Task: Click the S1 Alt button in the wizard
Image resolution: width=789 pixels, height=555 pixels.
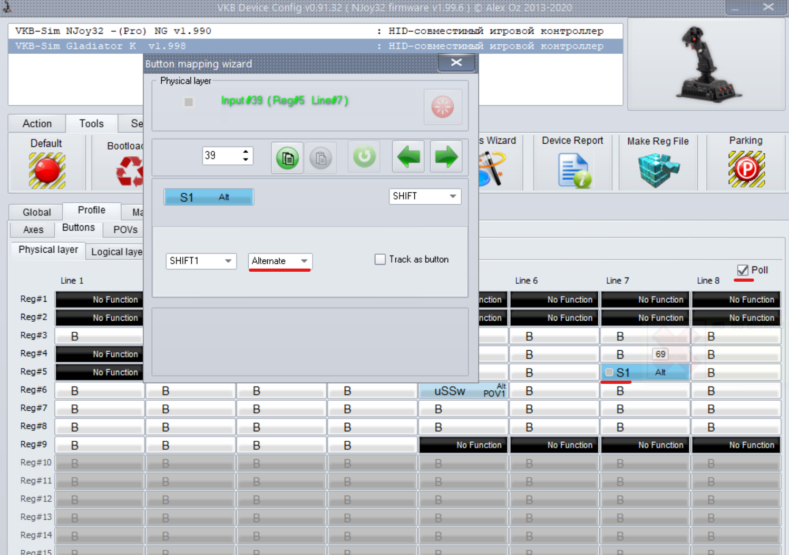Action: click(209, 197)
